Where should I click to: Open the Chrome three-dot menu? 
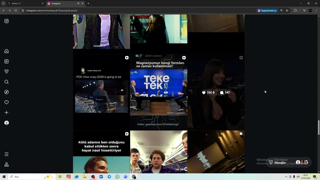click(x=316, y=10)
